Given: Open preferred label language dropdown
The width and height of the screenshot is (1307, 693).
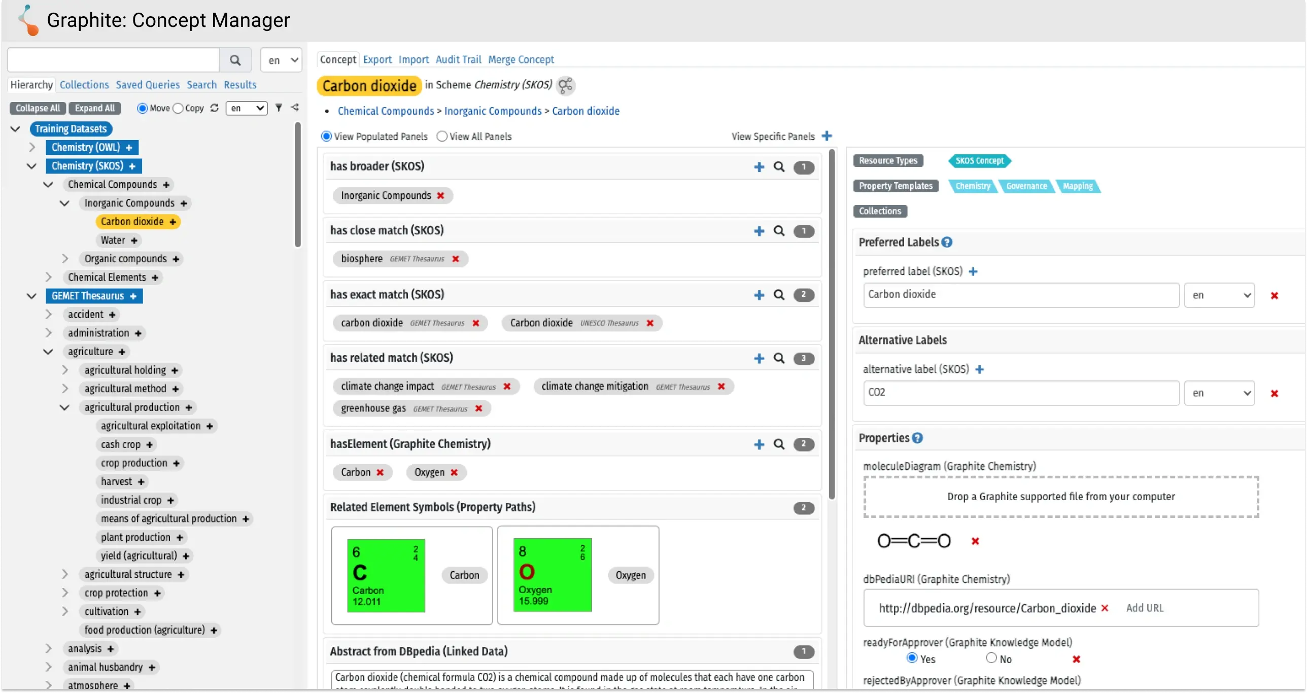Looking at the screenshot, I should (1219, 295).
